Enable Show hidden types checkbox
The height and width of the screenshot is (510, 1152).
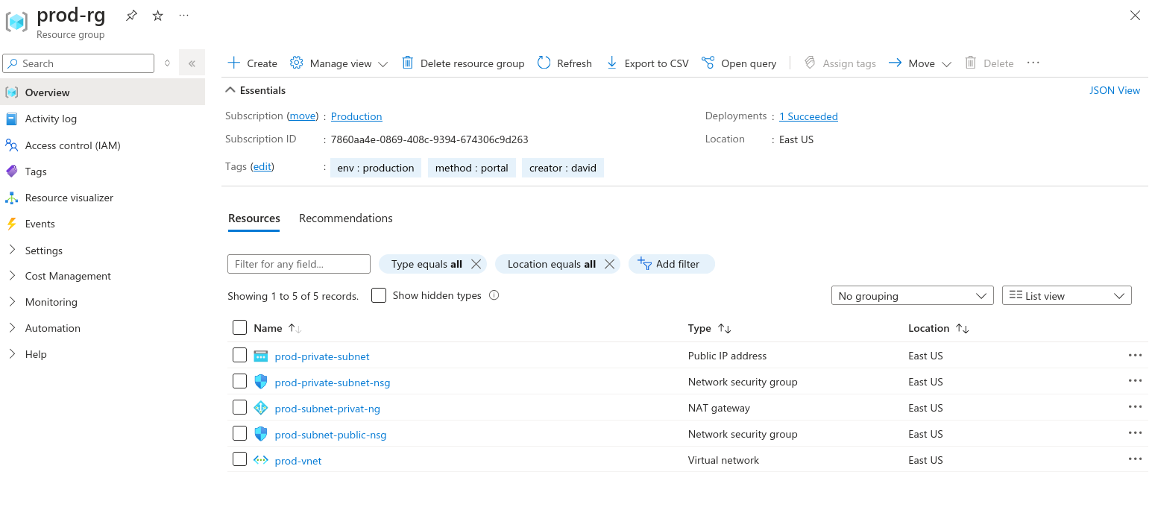(379, 295)
